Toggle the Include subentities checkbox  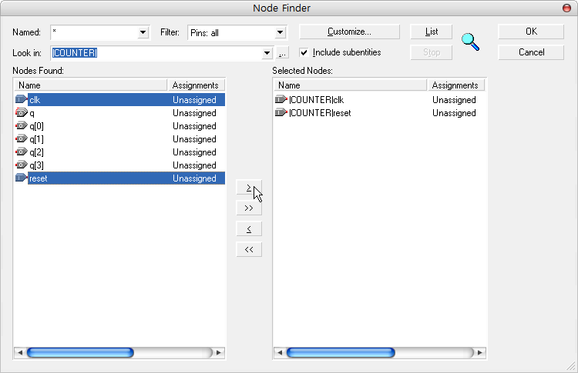[304, 52]
